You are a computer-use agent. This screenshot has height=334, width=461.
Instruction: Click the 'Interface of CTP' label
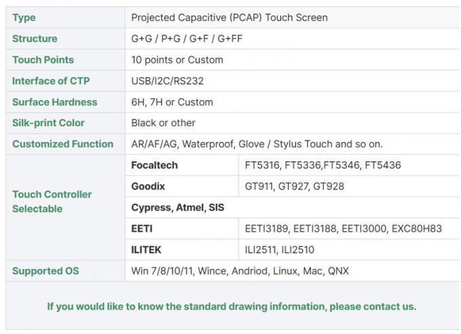pyautogui.click(x=51, y=81)
